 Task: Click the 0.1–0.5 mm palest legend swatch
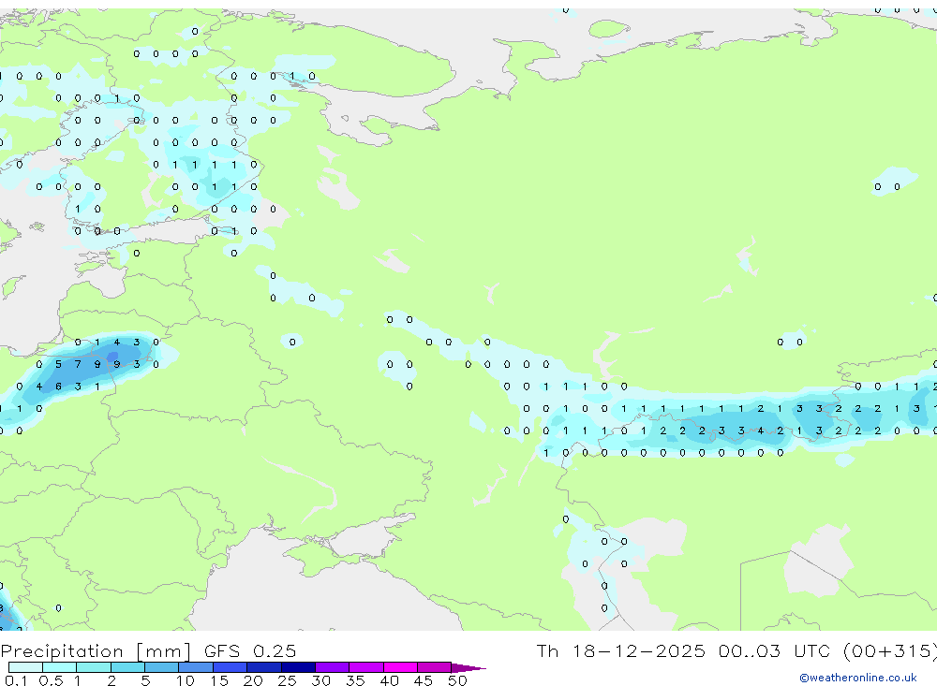pos(25,667)
